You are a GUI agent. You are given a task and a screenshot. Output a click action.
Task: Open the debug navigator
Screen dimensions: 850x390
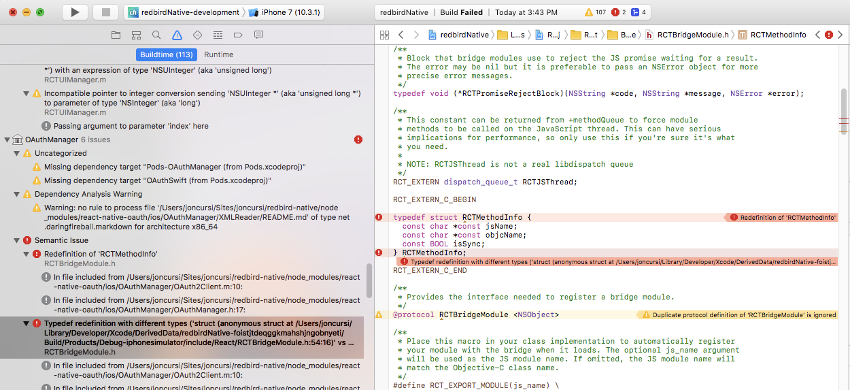[x=218, y=35]
